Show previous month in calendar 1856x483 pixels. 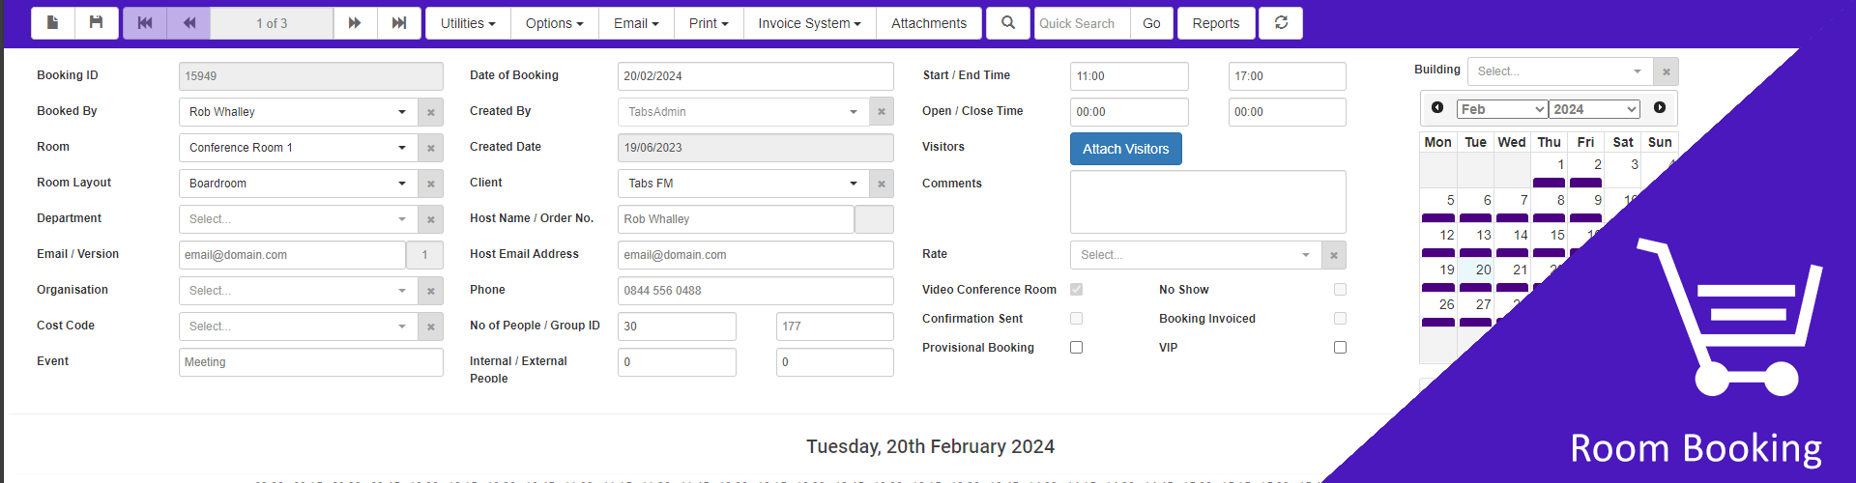coord(1437,108)
